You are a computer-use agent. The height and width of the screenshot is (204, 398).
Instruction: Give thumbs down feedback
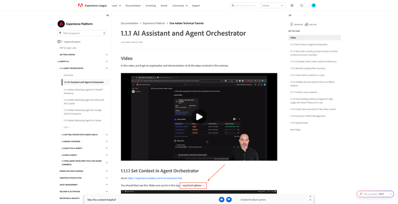229,199
